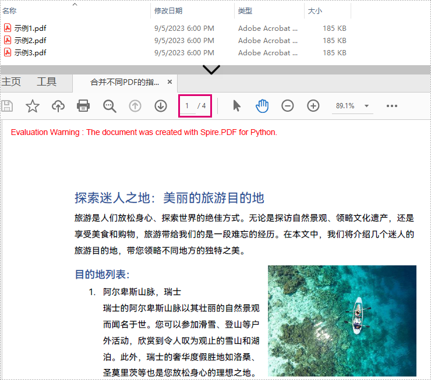The width and height of the screenshot is (431, 380).
Task: Open more tools ellipsis menu
Action: (x=392, y=106)
